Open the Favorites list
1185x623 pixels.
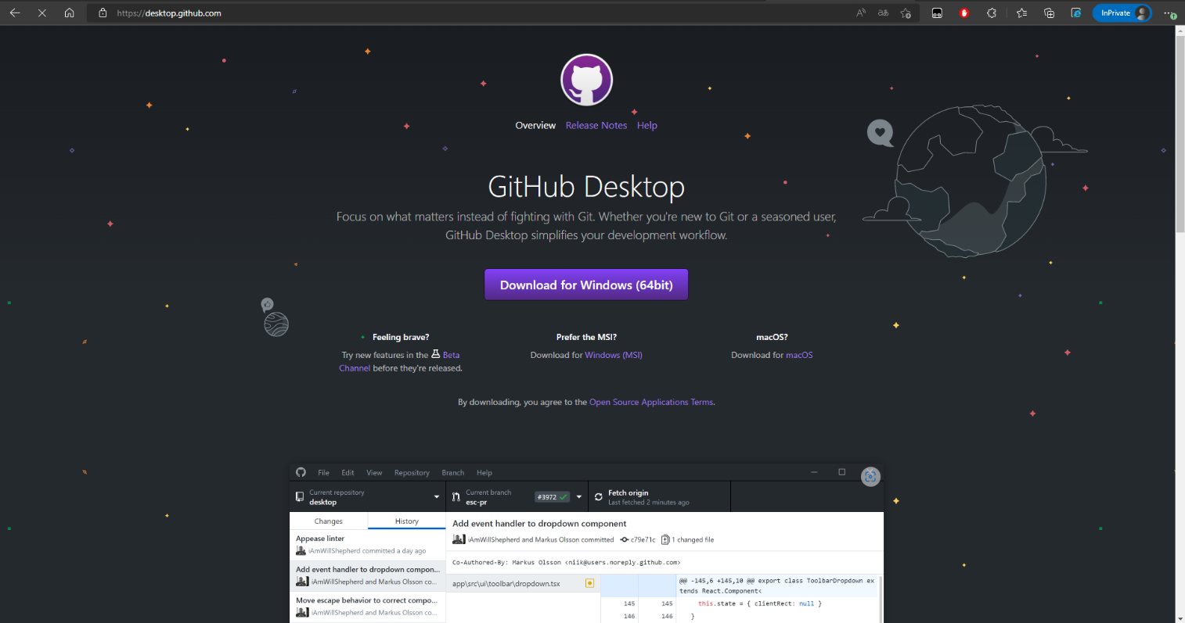[x=1021, y=13]
